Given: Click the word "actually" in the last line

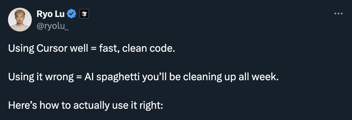Looking at the screenshot, I should [x=89, y=105].
